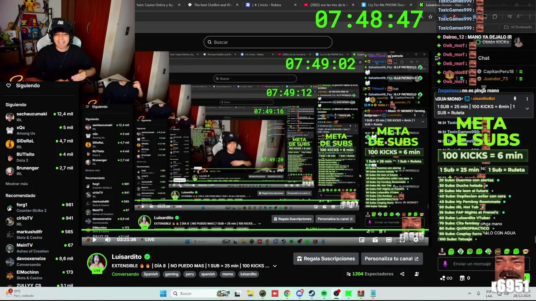Share the Luisardito channel
Image resolution: width=536 pixels, height=301 pixels.
[402, 274]
